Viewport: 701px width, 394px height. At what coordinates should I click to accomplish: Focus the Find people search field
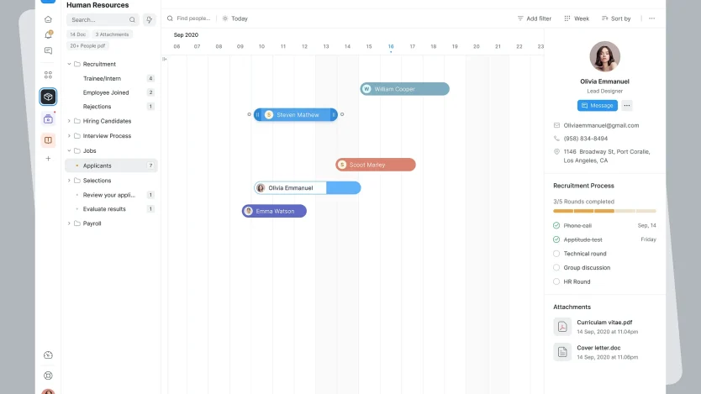(188, 18)
